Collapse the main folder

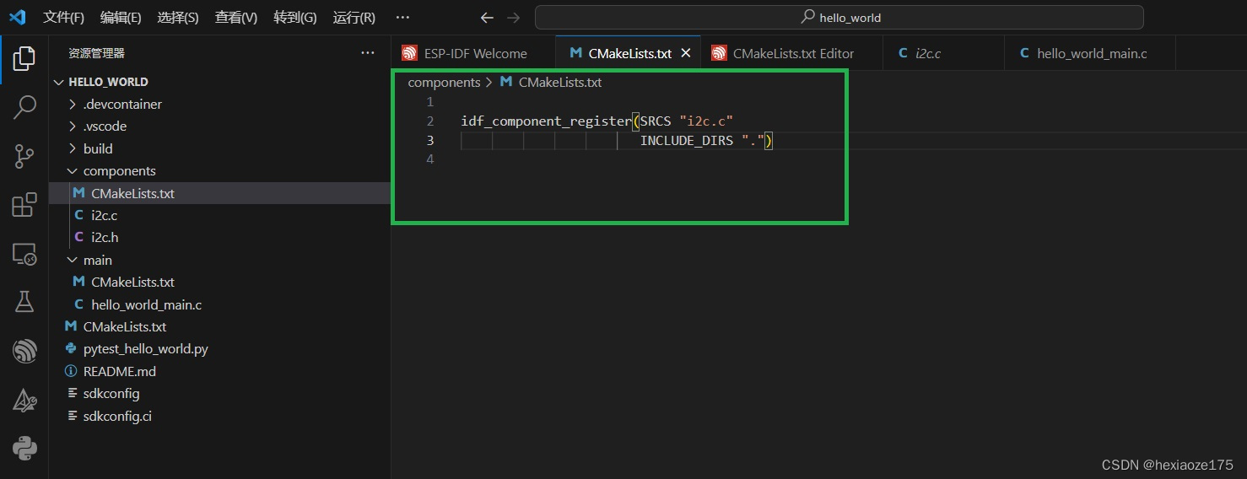pos(219,260)
